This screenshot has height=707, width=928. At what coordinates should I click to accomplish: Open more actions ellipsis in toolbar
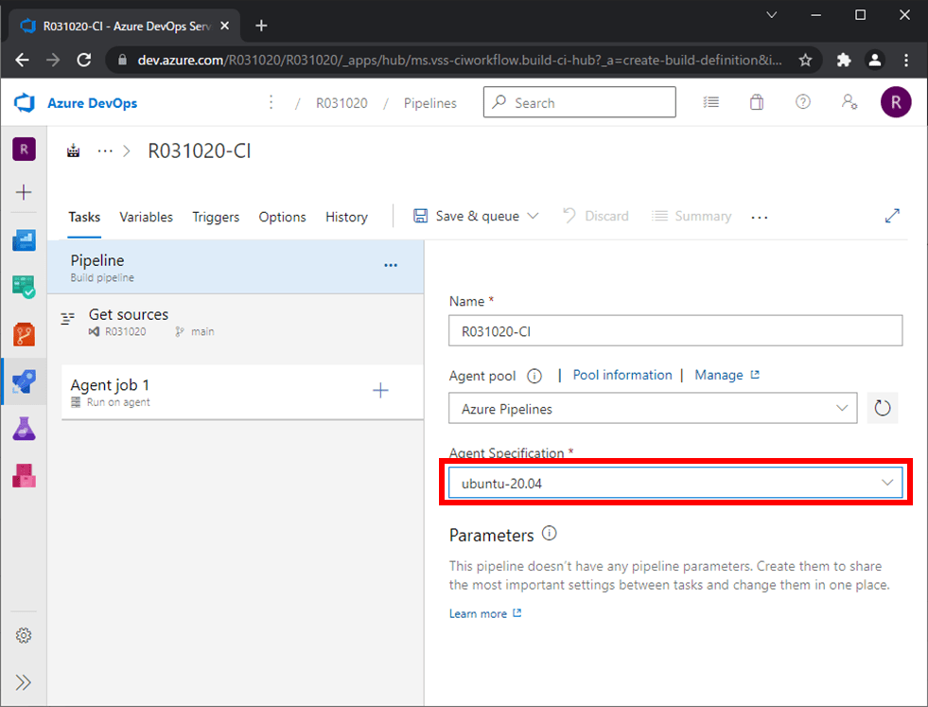[760, 218]
